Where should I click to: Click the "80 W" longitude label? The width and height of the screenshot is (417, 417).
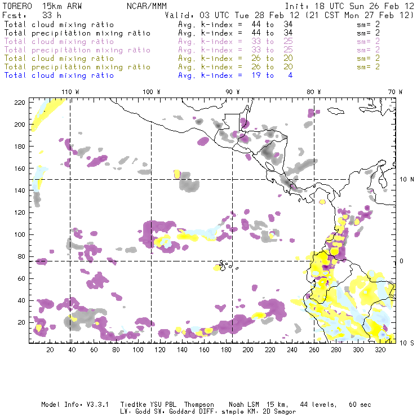pos(314,92)
